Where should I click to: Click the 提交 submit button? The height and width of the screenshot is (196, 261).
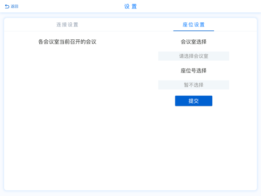point(193,101)
